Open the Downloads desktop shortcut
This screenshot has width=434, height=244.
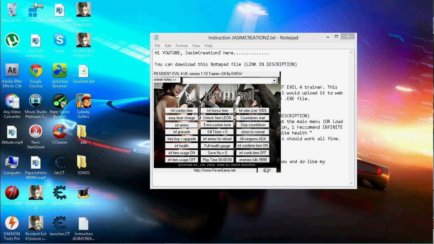[x=36, y=13]
